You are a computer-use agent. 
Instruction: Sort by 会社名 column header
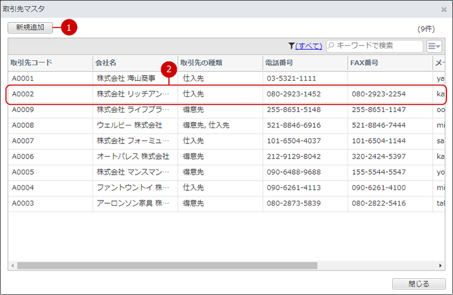[x=135, y=63]
